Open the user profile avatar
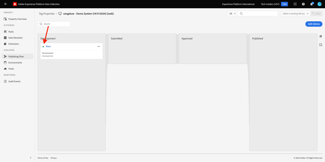This screenshot has width=325, height=162. 320,4
